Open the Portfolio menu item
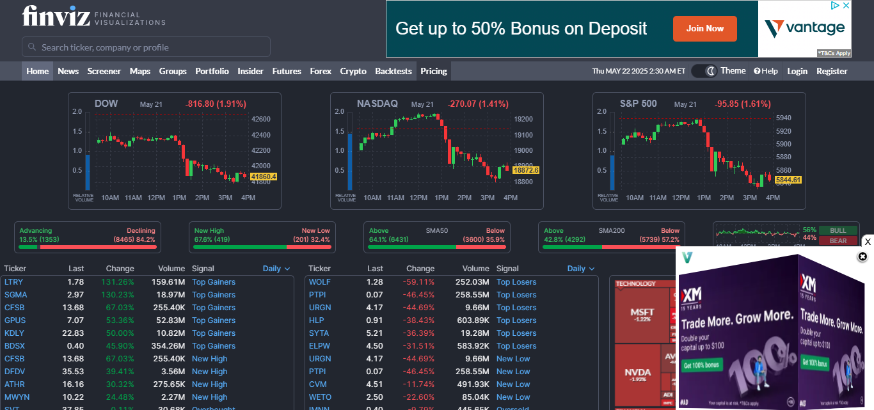 [x=212, y=71]
